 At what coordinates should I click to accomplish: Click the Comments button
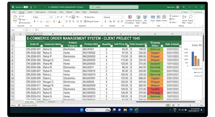tap(197, 12)
